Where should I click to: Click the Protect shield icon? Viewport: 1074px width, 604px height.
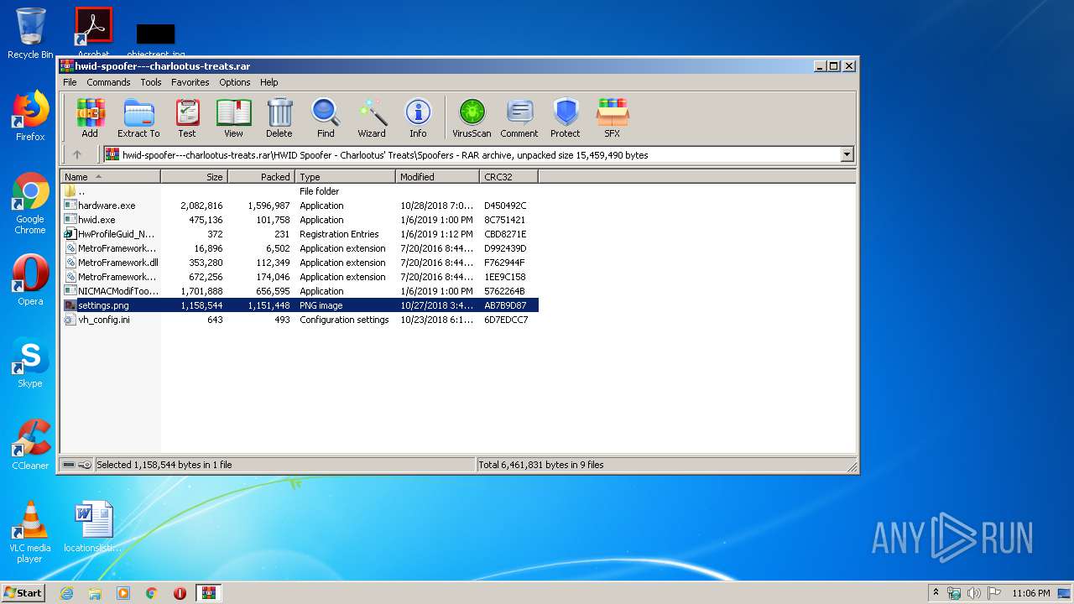(566, 118)
